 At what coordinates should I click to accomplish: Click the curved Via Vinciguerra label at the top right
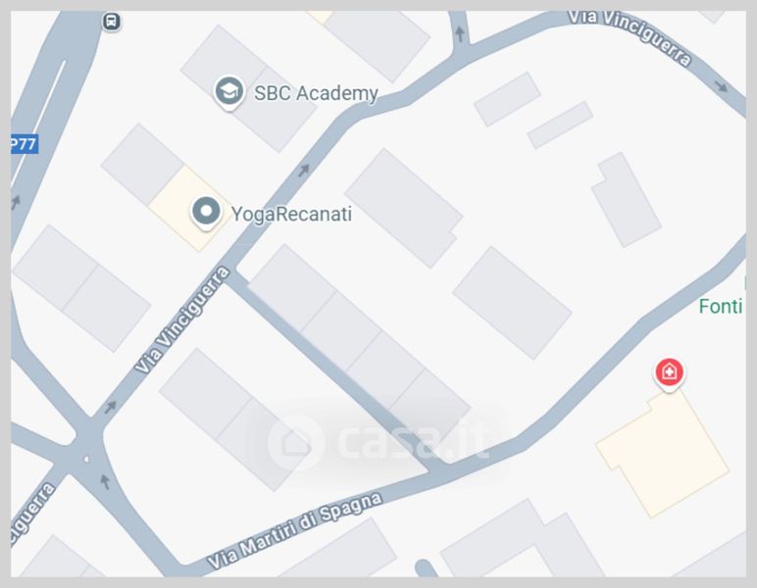click(x=631, y=36)
